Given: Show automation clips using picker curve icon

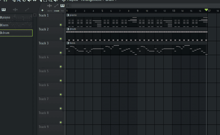Looking at the screenshot, I should click(27, 10).
